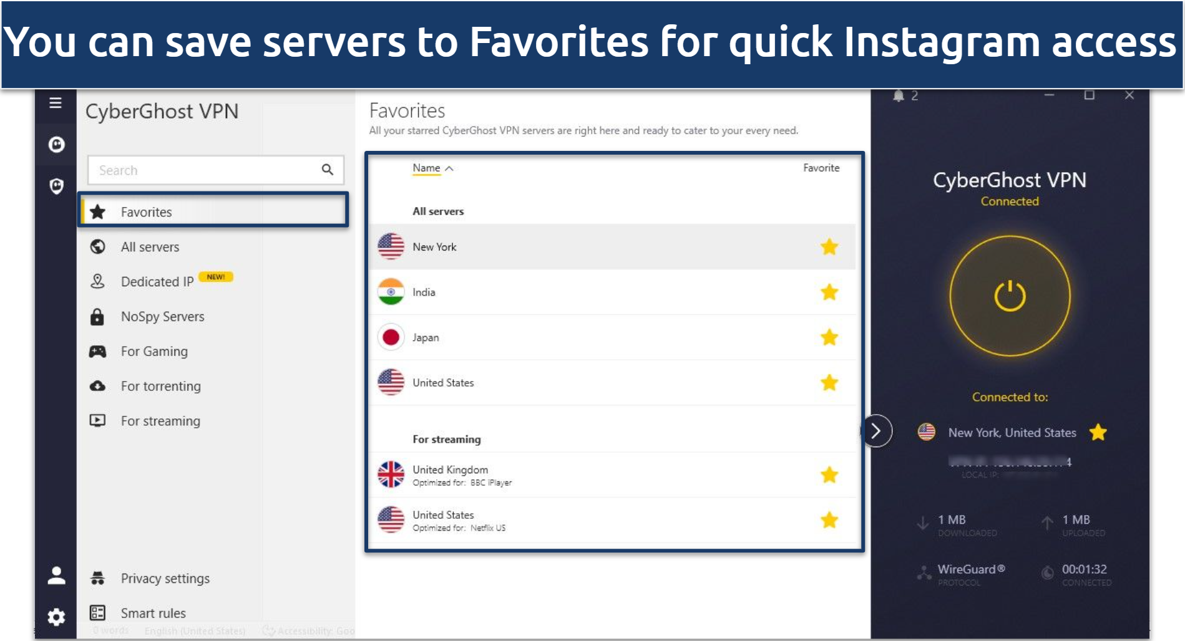The image size is (1185, 641).
Task: Click the cloud download torrenting icon
Action: tap(97, 386)
